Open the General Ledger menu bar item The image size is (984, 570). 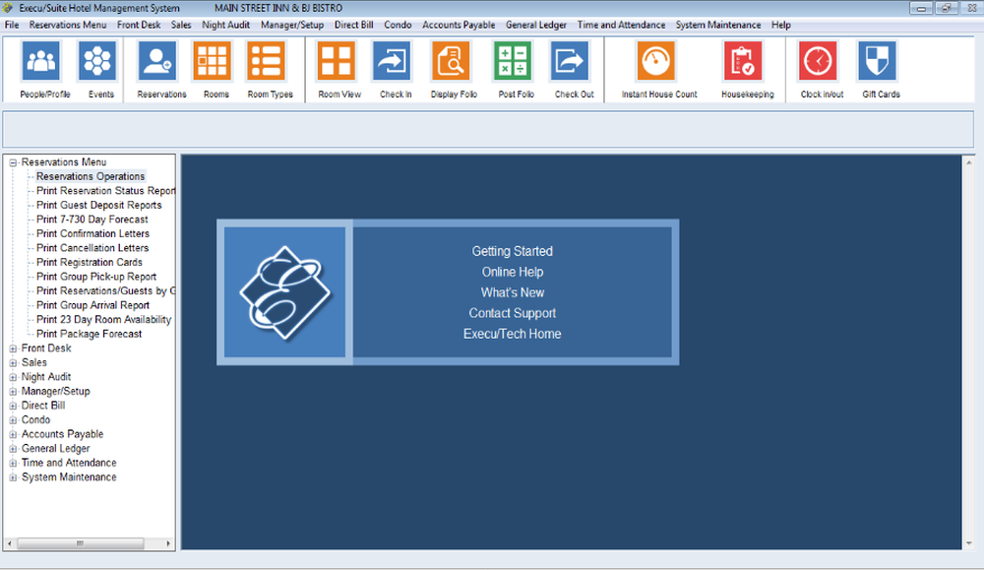point(536,26)
